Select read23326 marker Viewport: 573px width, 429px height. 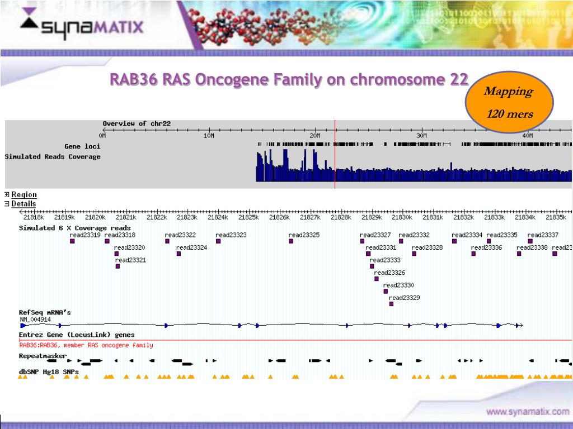pos(377,279)
